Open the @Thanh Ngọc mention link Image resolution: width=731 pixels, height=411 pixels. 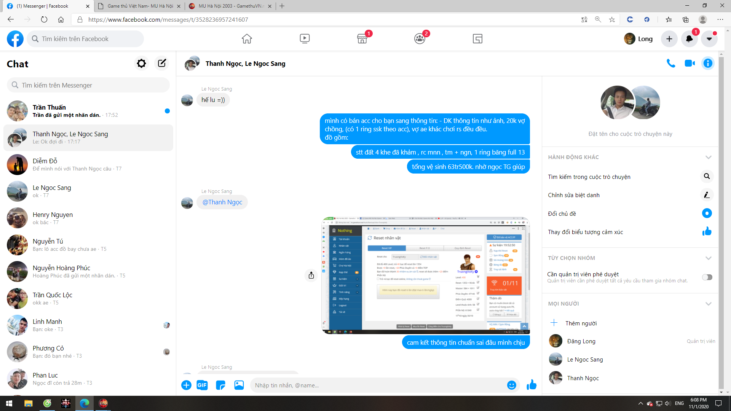(x=222, y=202)
